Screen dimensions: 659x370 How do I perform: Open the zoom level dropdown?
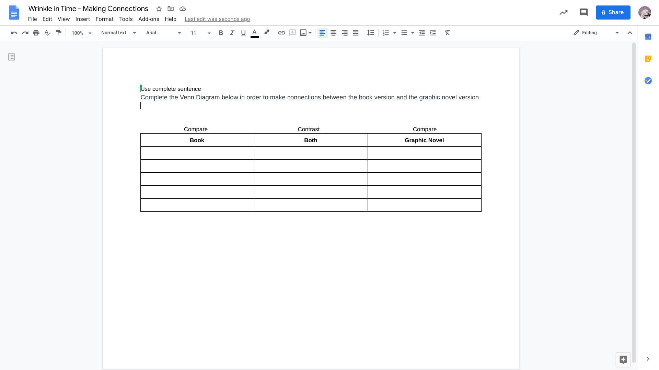[x=81, y=33]
